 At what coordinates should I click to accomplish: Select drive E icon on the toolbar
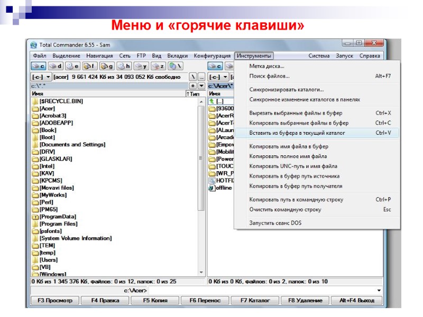tap(74, 66)
